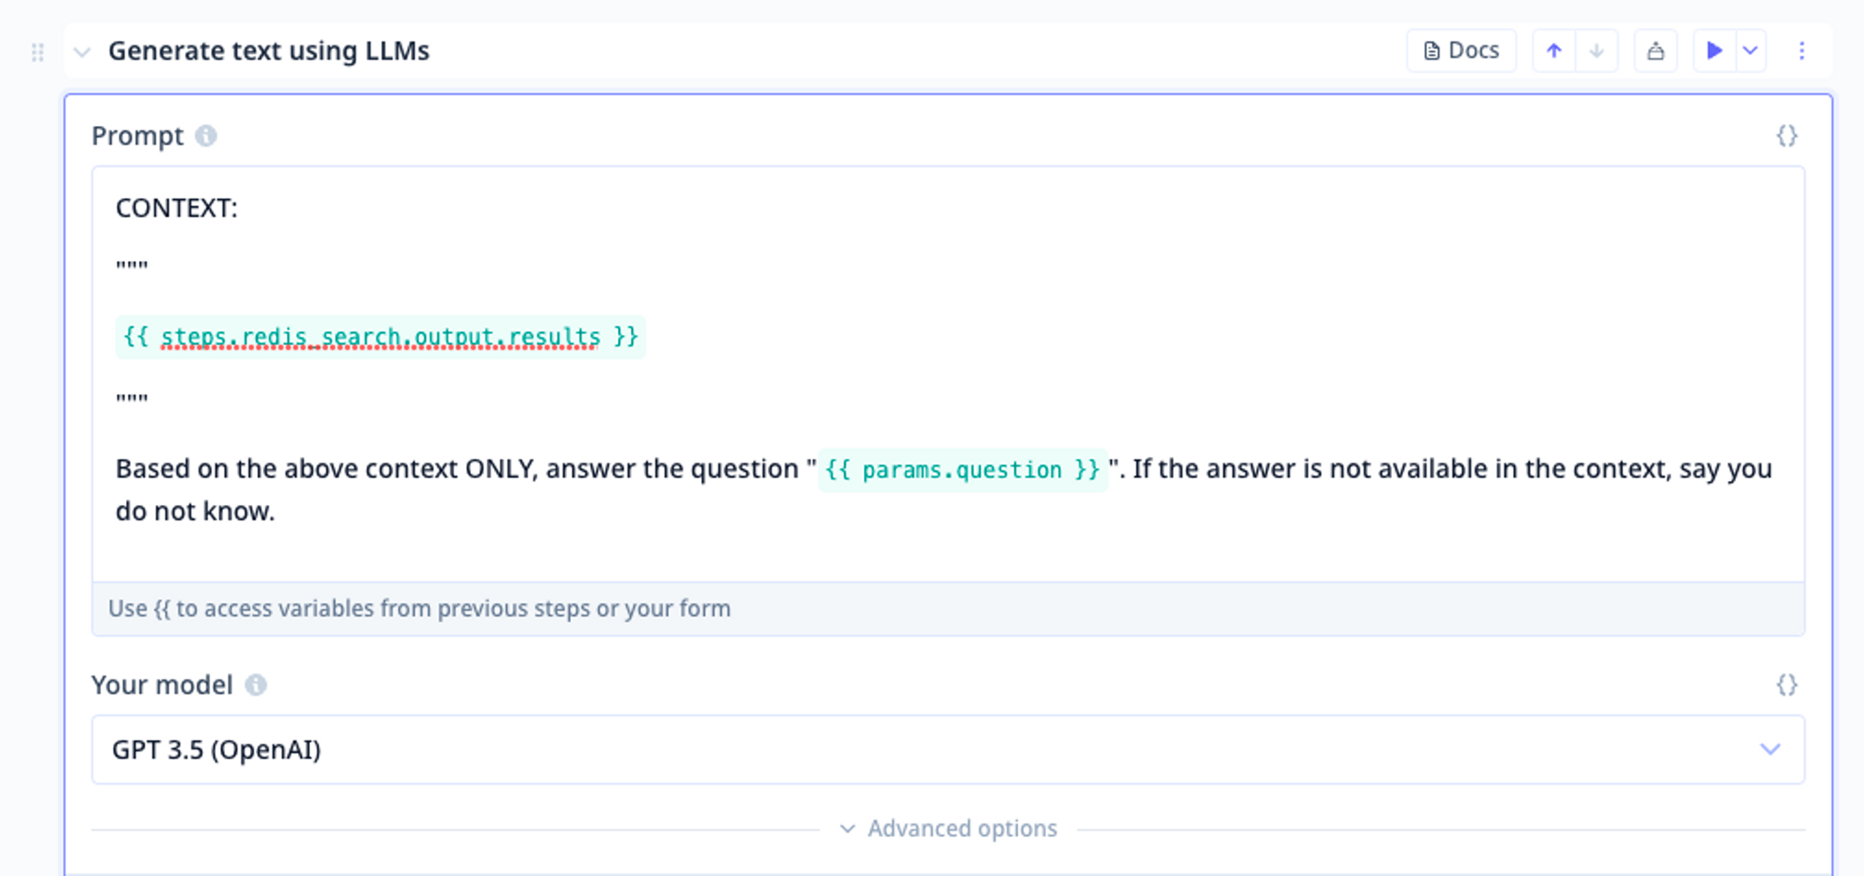Click the CONTEXT: line in the prompt
The image size is (1864, 876).
pos(177,208)
